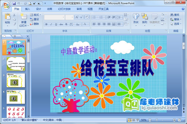The width and height of the screenshot is (187, 124).
Task: Open the Arrange (排列) menu
Action: tap(145, 20)
